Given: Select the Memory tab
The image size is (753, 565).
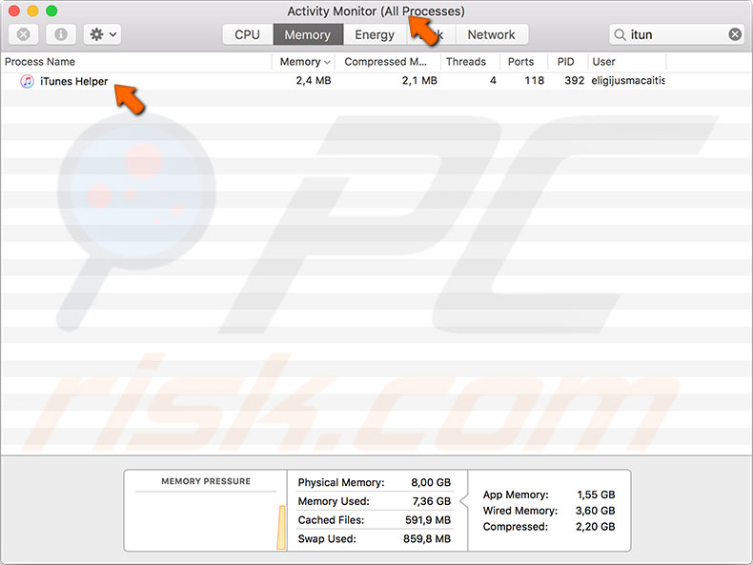Looking at the screenshot, I should (x=308, y=34).
